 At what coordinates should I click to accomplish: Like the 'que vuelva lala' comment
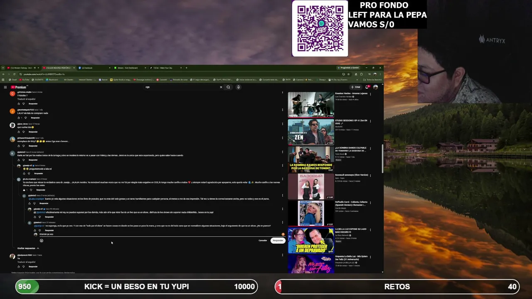click(x=19, y=132)
